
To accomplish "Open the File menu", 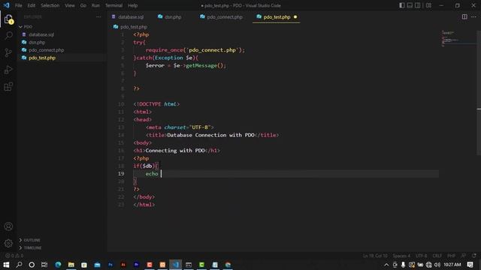I will [x=18, y=5].
